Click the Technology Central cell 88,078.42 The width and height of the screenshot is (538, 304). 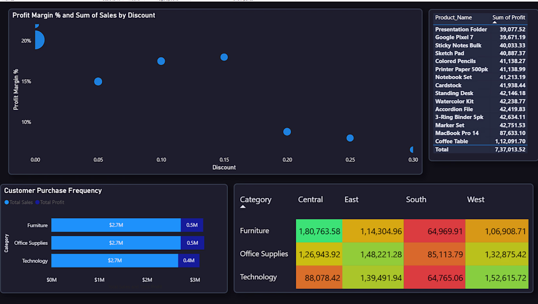click(x=319, y=277)
